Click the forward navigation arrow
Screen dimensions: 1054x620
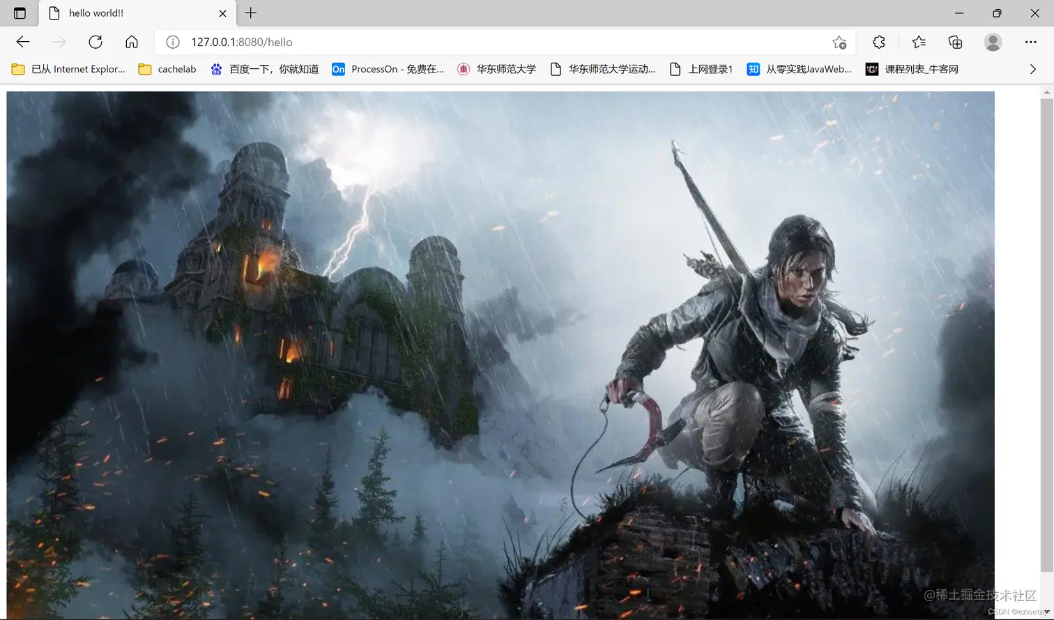(x=59, y=42)
